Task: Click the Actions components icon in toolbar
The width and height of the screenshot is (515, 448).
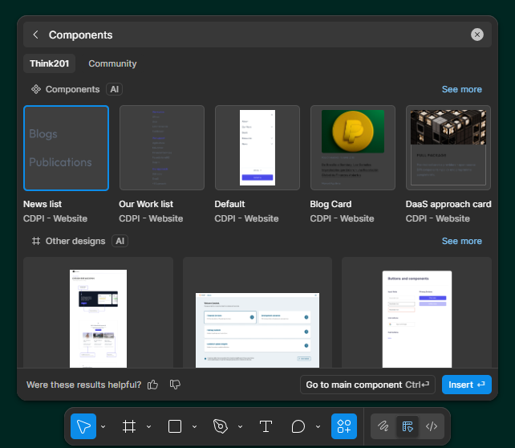Action: tap(344, 426)
